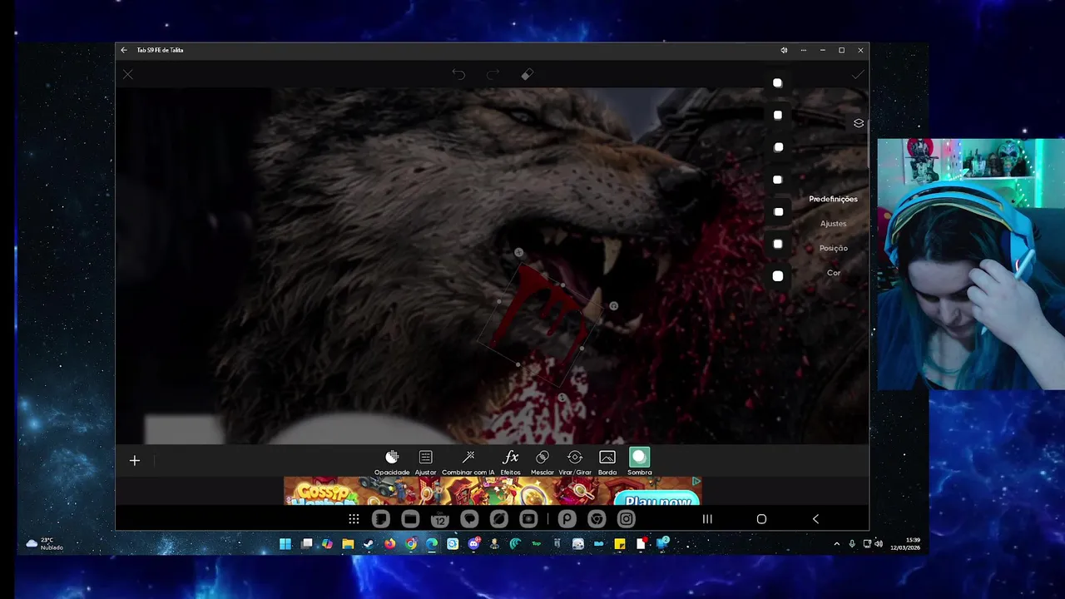Open the Files app in tablet dock
Screen dimensions: 1065x599
(410, 519)
